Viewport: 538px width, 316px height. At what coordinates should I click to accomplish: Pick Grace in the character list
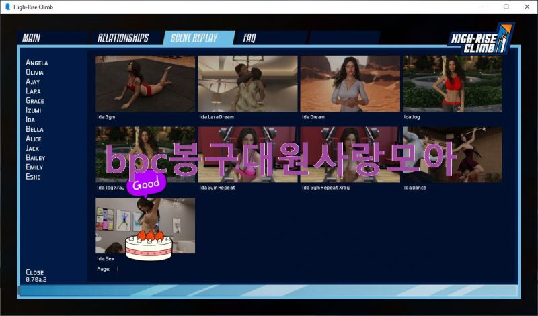pos(35,101)
